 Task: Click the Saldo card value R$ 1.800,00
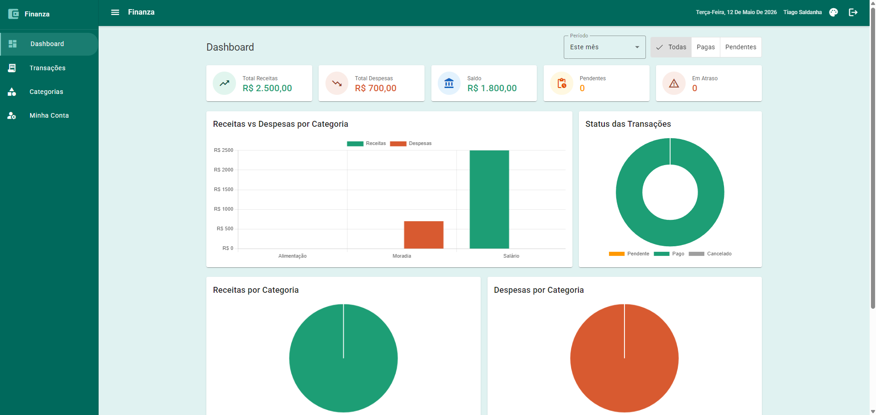click(492, 88)
